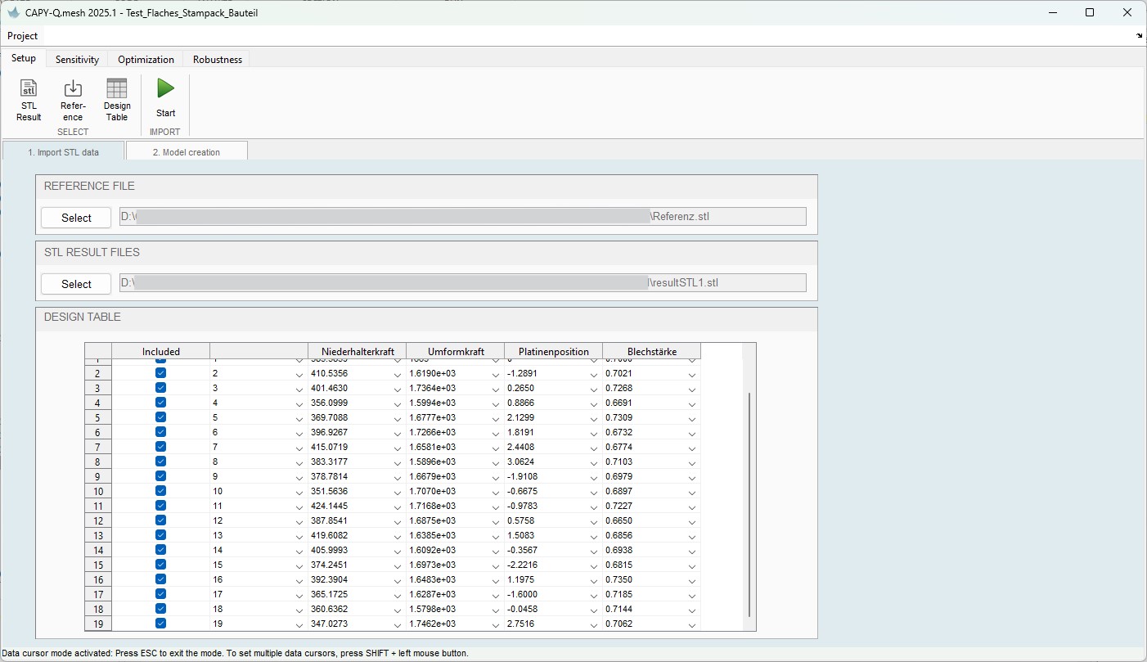The height and width of the screenshot is (662, 1147).
Task: Click the CAPY-Q.mesh app logo in title bar
Action: 13,12
